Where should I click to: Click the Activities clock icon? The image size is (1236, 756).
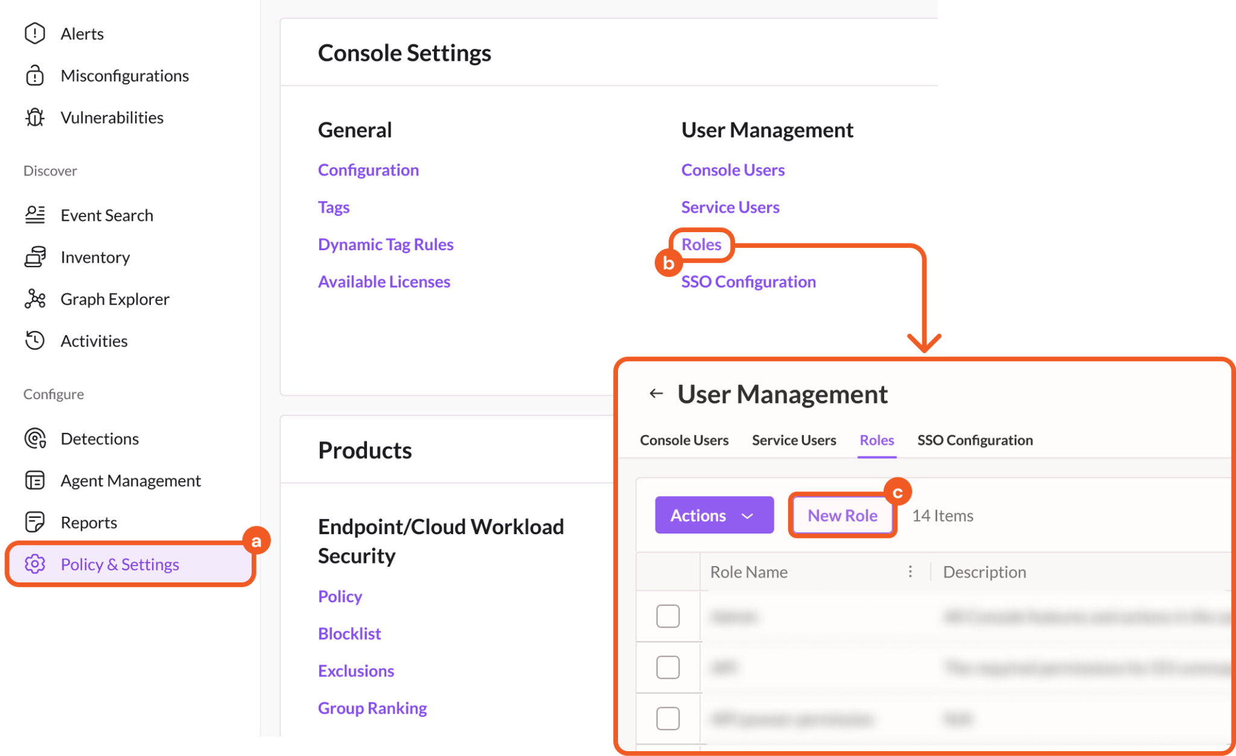click(x=35, y=341)
